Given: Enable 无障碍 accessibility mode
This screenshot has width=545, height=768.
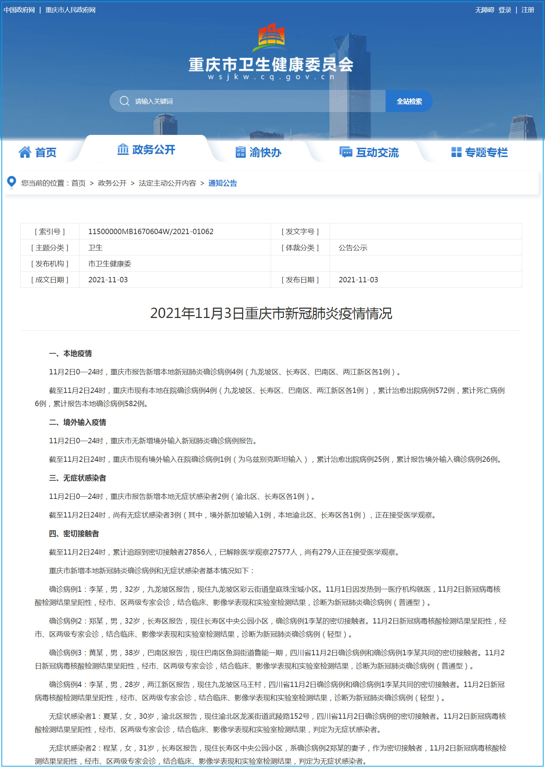Looking at the screenshot, I should (x=484, y=10).
